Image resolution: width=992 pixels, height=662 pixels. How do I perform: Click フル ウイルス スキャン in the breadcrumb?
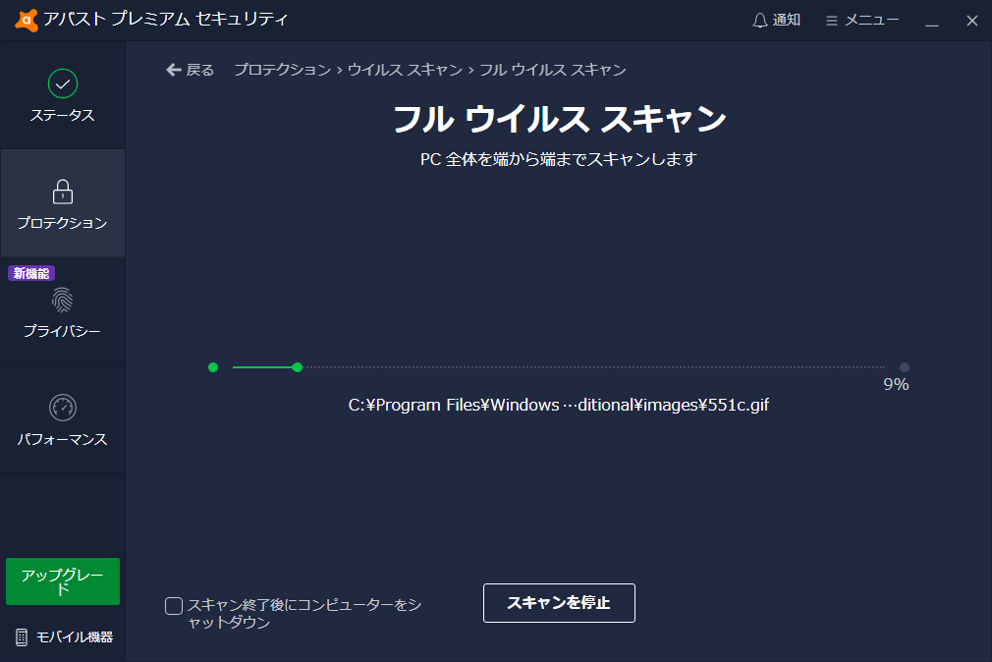tap(552, 70)
